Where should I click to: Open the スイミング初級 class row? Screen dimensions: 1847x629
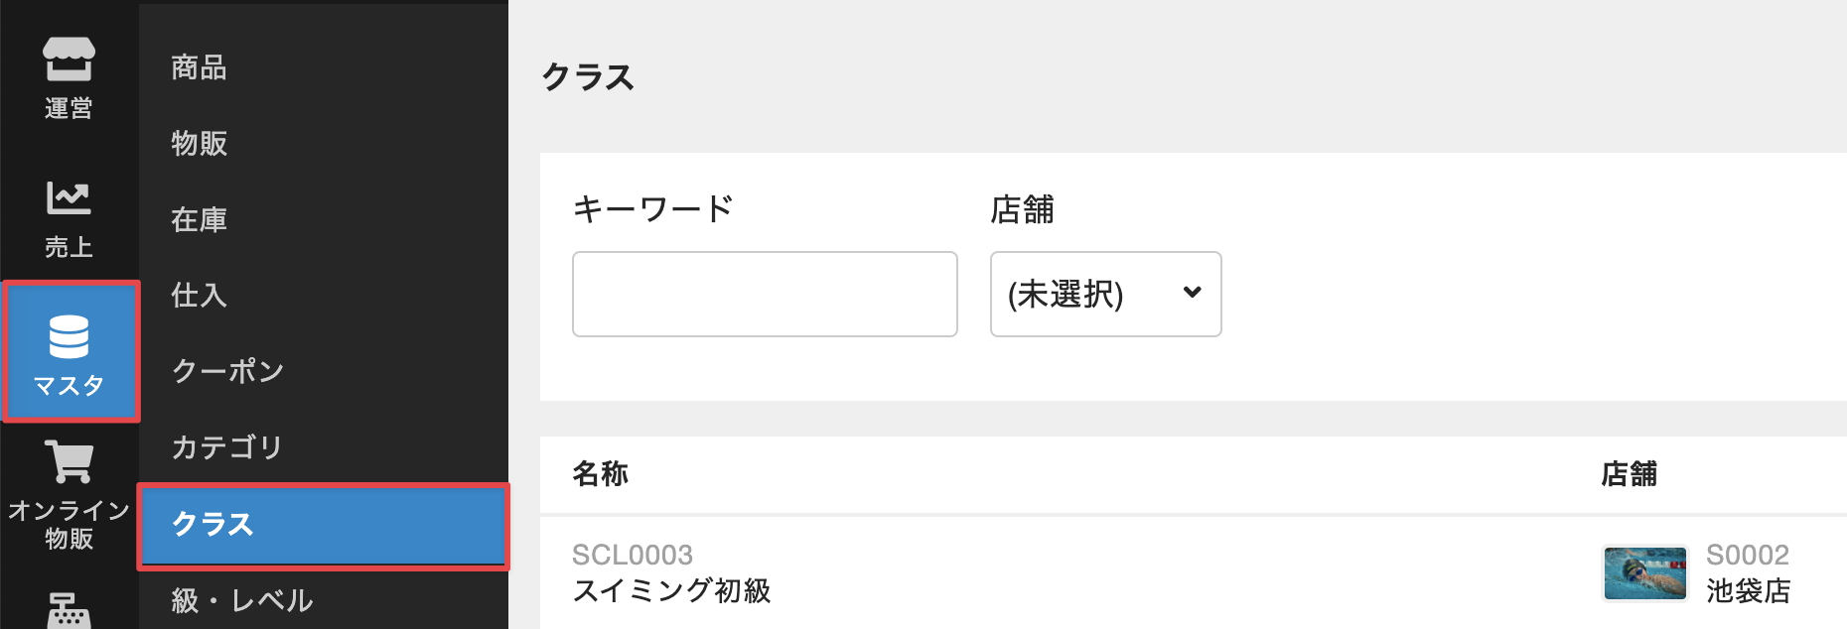pos(671,590)
